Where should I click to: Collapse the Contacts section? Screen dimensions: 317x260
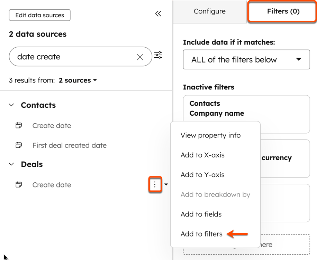pyautogui.click(x=11, y=105)
